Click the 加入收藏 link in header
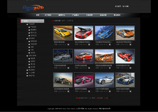The width and height of the screenshot is (158, 112). [125, 6]
